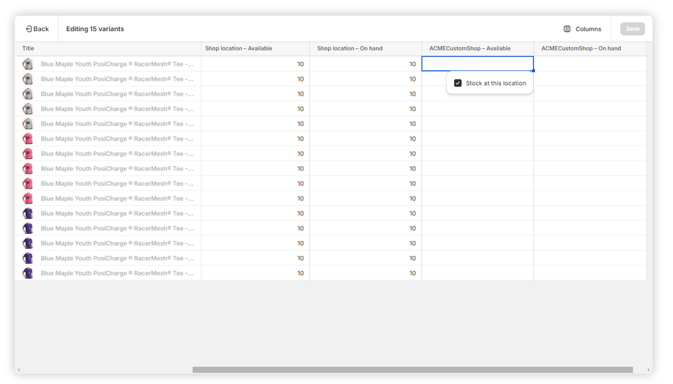673x384 pixels.
Task: Uncheck the Stock at this location checkbox
Action: (458, 83)
